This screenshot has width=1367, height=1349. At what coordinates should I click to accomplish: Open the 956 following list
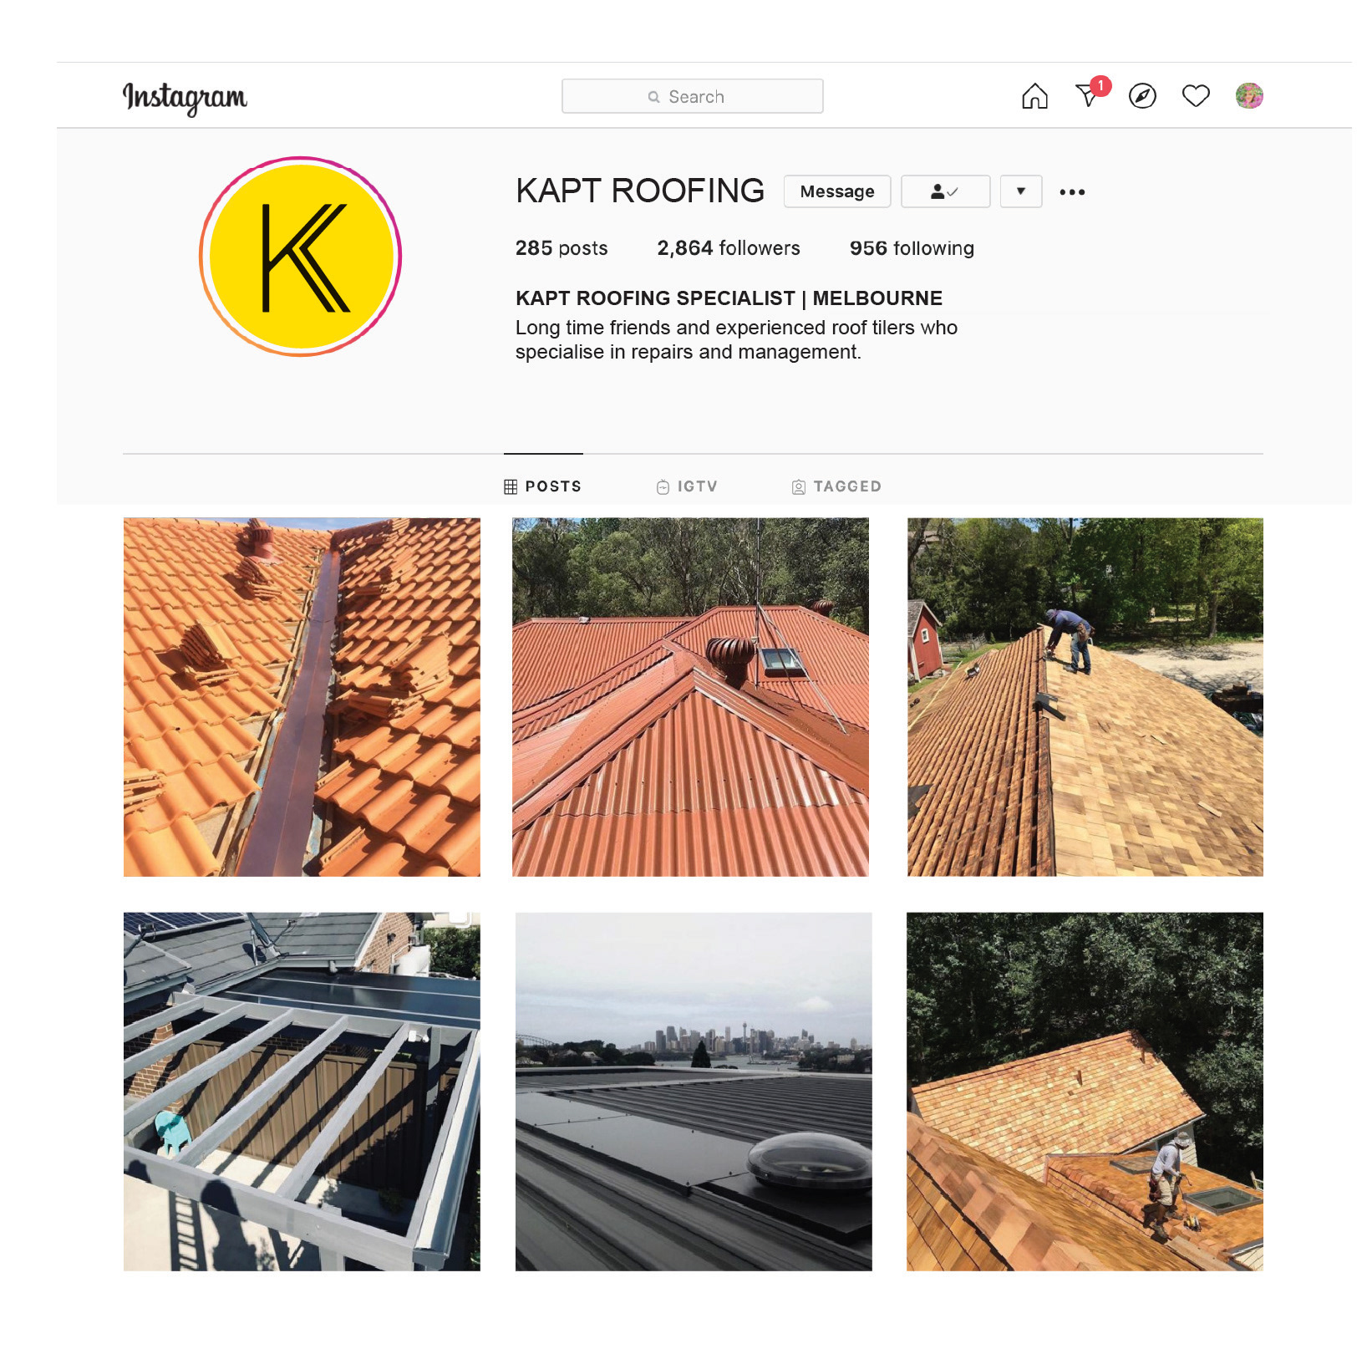pos(912,248)
